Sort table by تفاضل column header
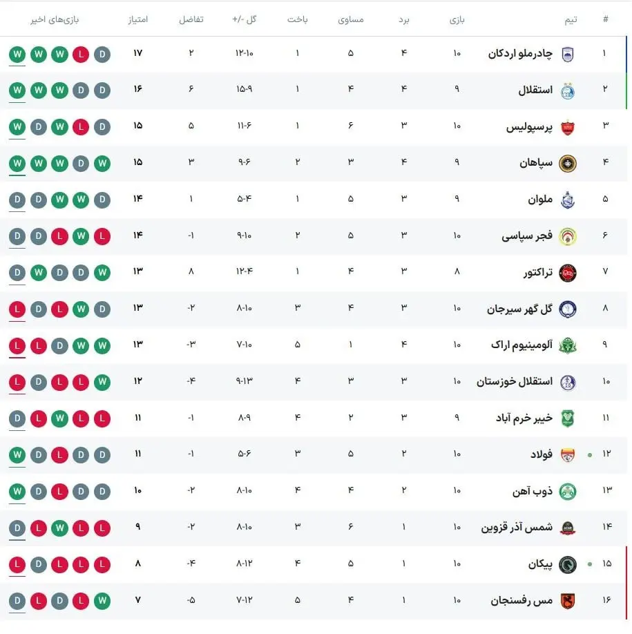The height and width of the screenshot is (634, 632). pos(191,19)
